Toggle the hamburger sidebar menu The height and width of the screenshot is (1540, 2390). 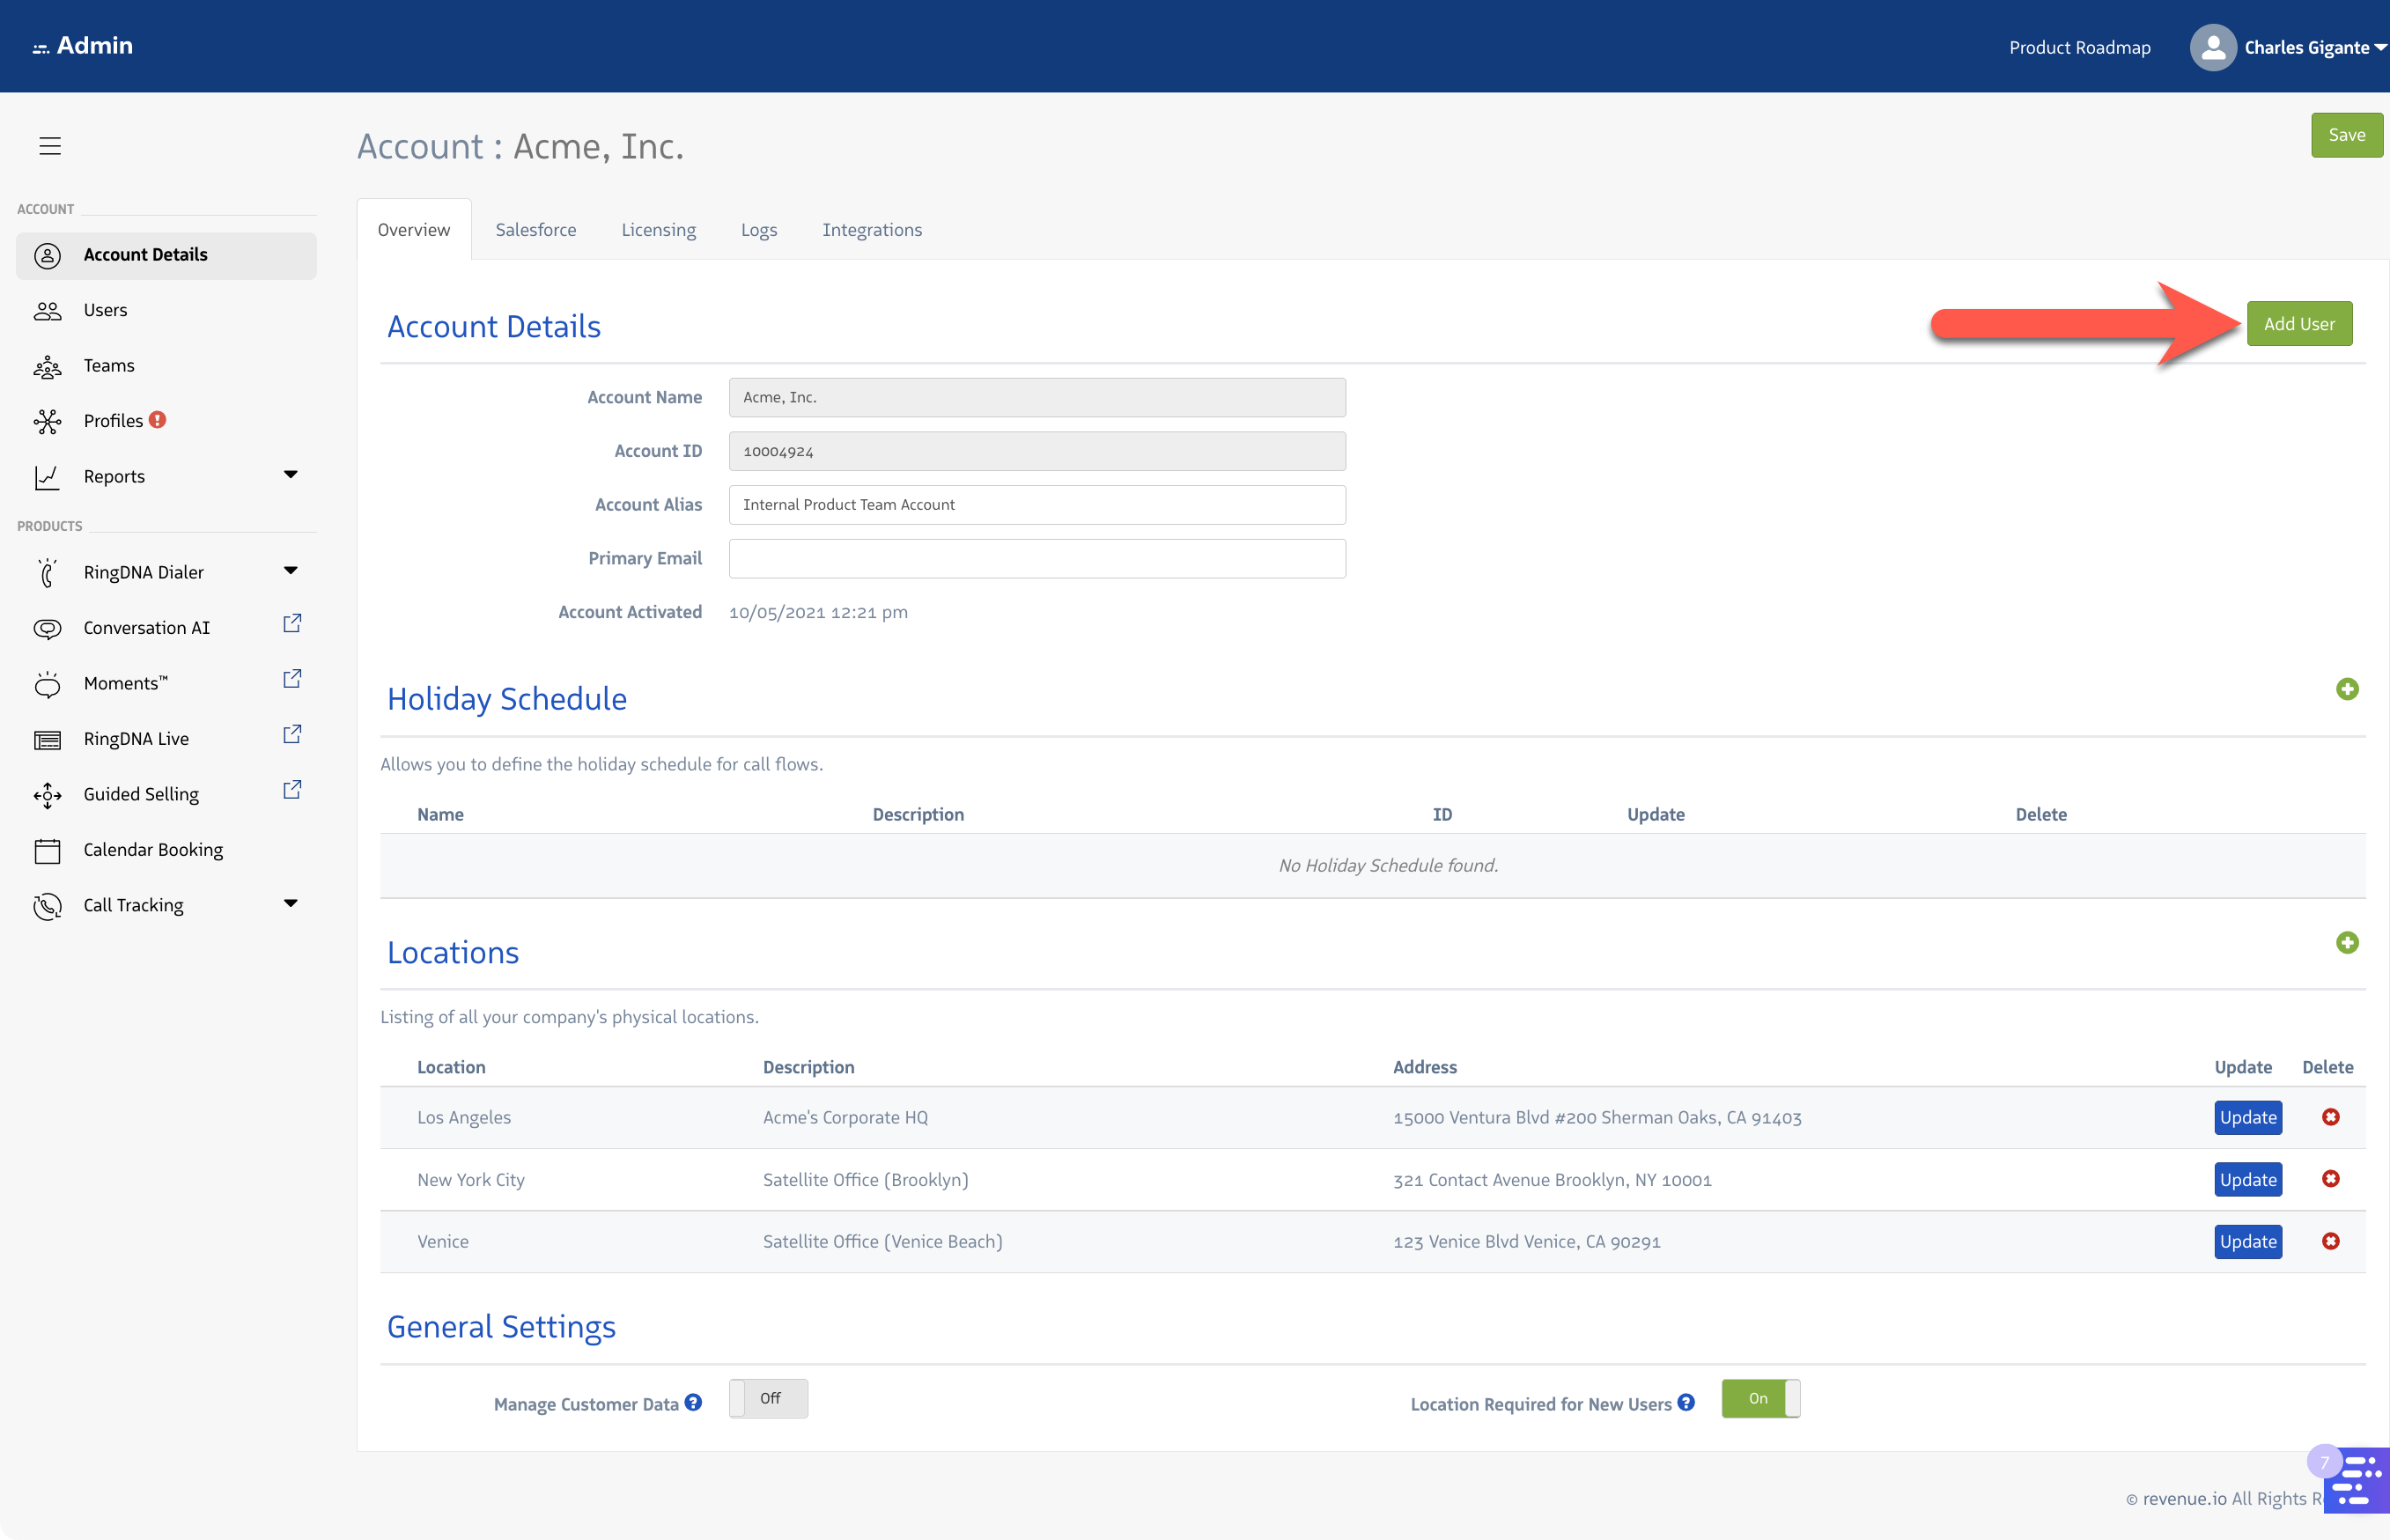click(x=50, y=146)
